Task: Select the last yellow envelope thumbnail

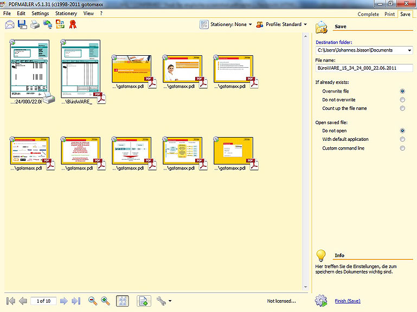Action: click(233, 151)
